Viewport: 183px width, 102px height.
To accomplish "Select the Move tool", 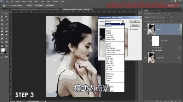I will (x=6, y=13).
